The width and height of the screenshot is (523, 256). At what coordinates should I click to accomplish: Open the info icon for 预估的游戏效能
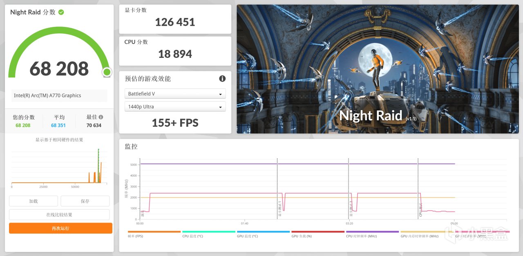coord(222,79)
